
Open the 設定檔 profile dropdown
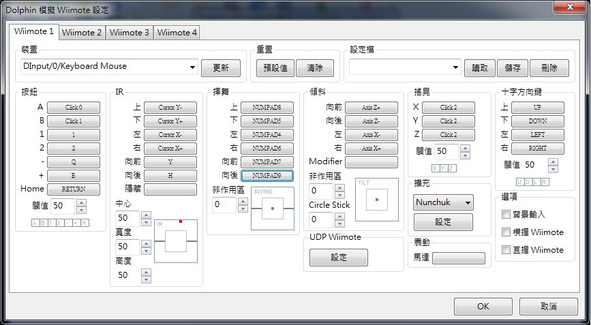pyautogui.click(x=405, y=67)
